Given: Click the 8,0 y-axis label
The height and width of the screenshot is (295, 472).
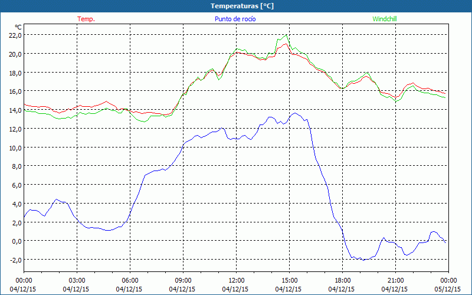Looking at the screenshot, I should tap(17, 166).
